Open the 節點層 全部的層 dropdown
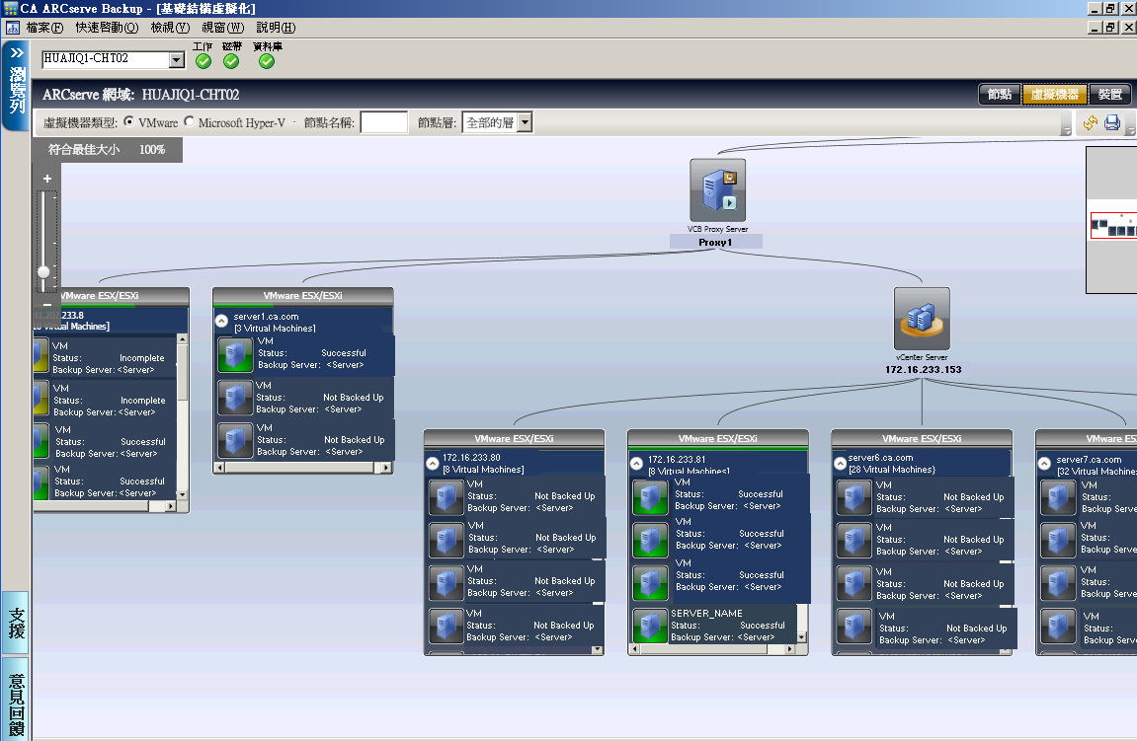The width and height of the screenshot is (1137, 741). click(526, 122)
